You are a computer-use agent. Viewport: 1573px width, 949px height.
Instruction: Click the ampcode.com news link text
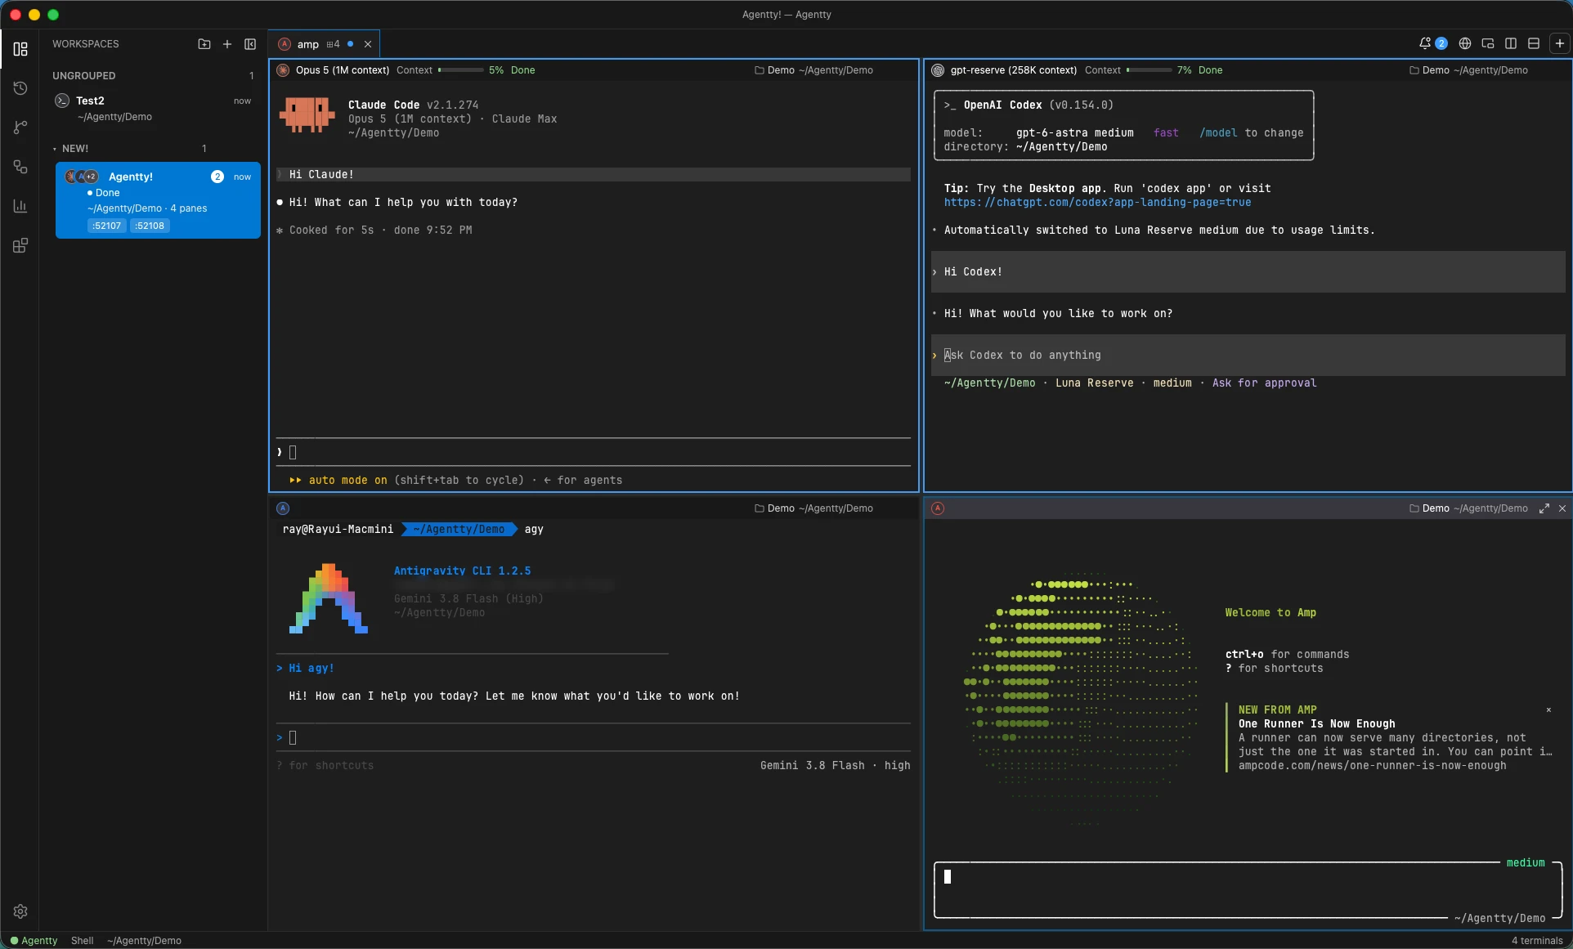[1372, 766]
